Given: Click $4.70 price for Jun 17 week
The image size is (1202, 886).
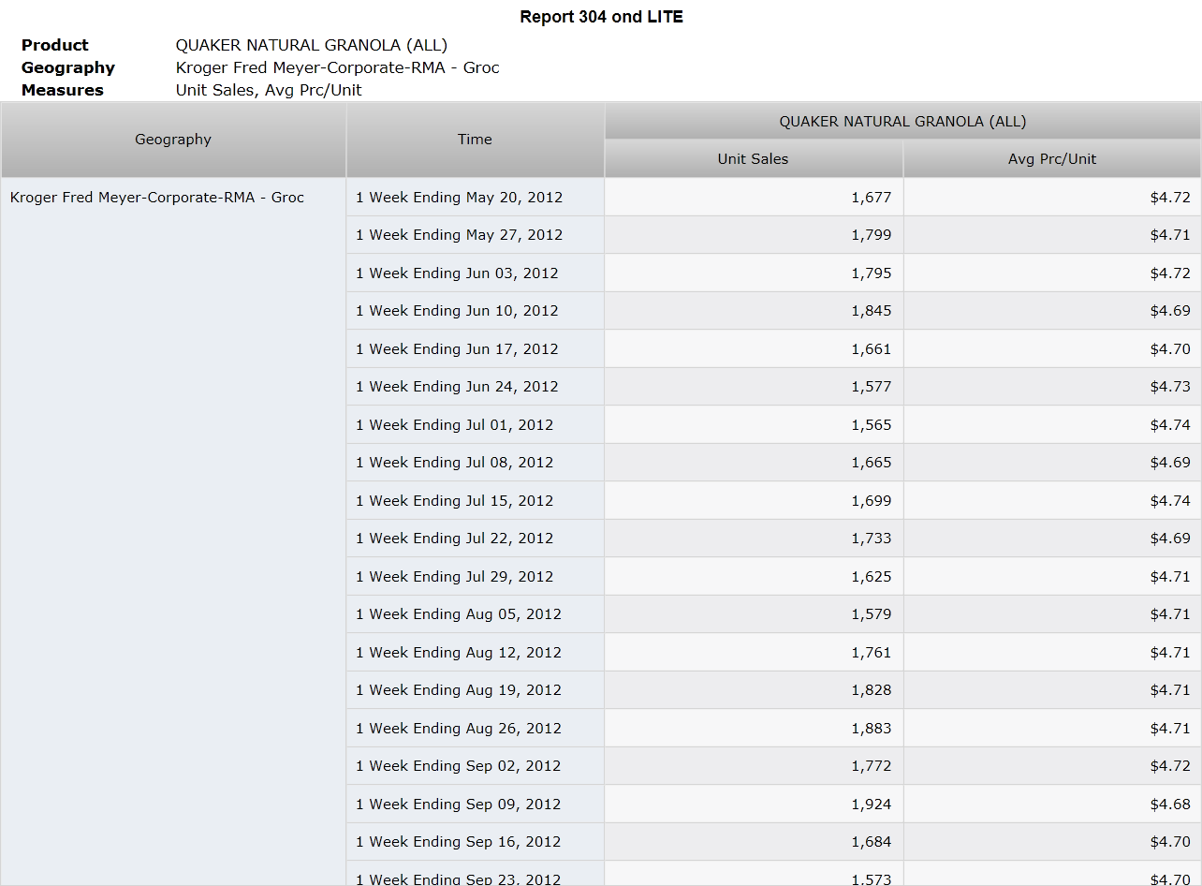Looking at the screenshot, I should pos(1170,349).
